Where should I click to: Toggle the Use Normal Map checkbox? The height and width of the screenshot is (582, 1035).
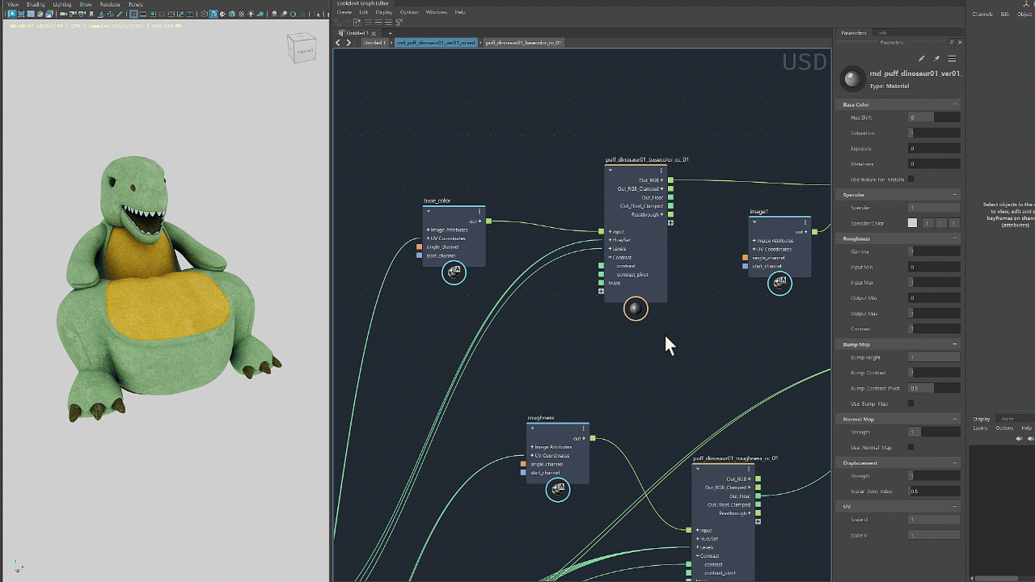910,447
